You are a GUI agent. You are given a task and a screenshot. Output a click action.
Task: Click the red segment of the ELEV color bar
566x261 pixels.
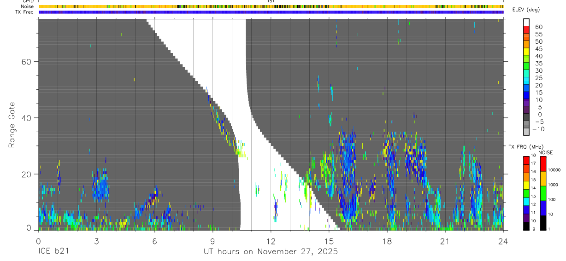526,30
